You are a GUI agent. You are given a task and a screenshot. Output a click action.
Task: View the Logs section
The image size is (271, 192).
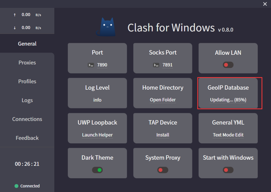(x=27, y=100)
